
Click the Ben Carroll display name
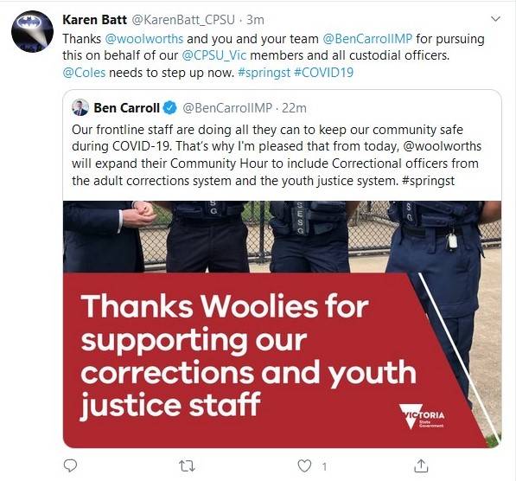(127, 108)
